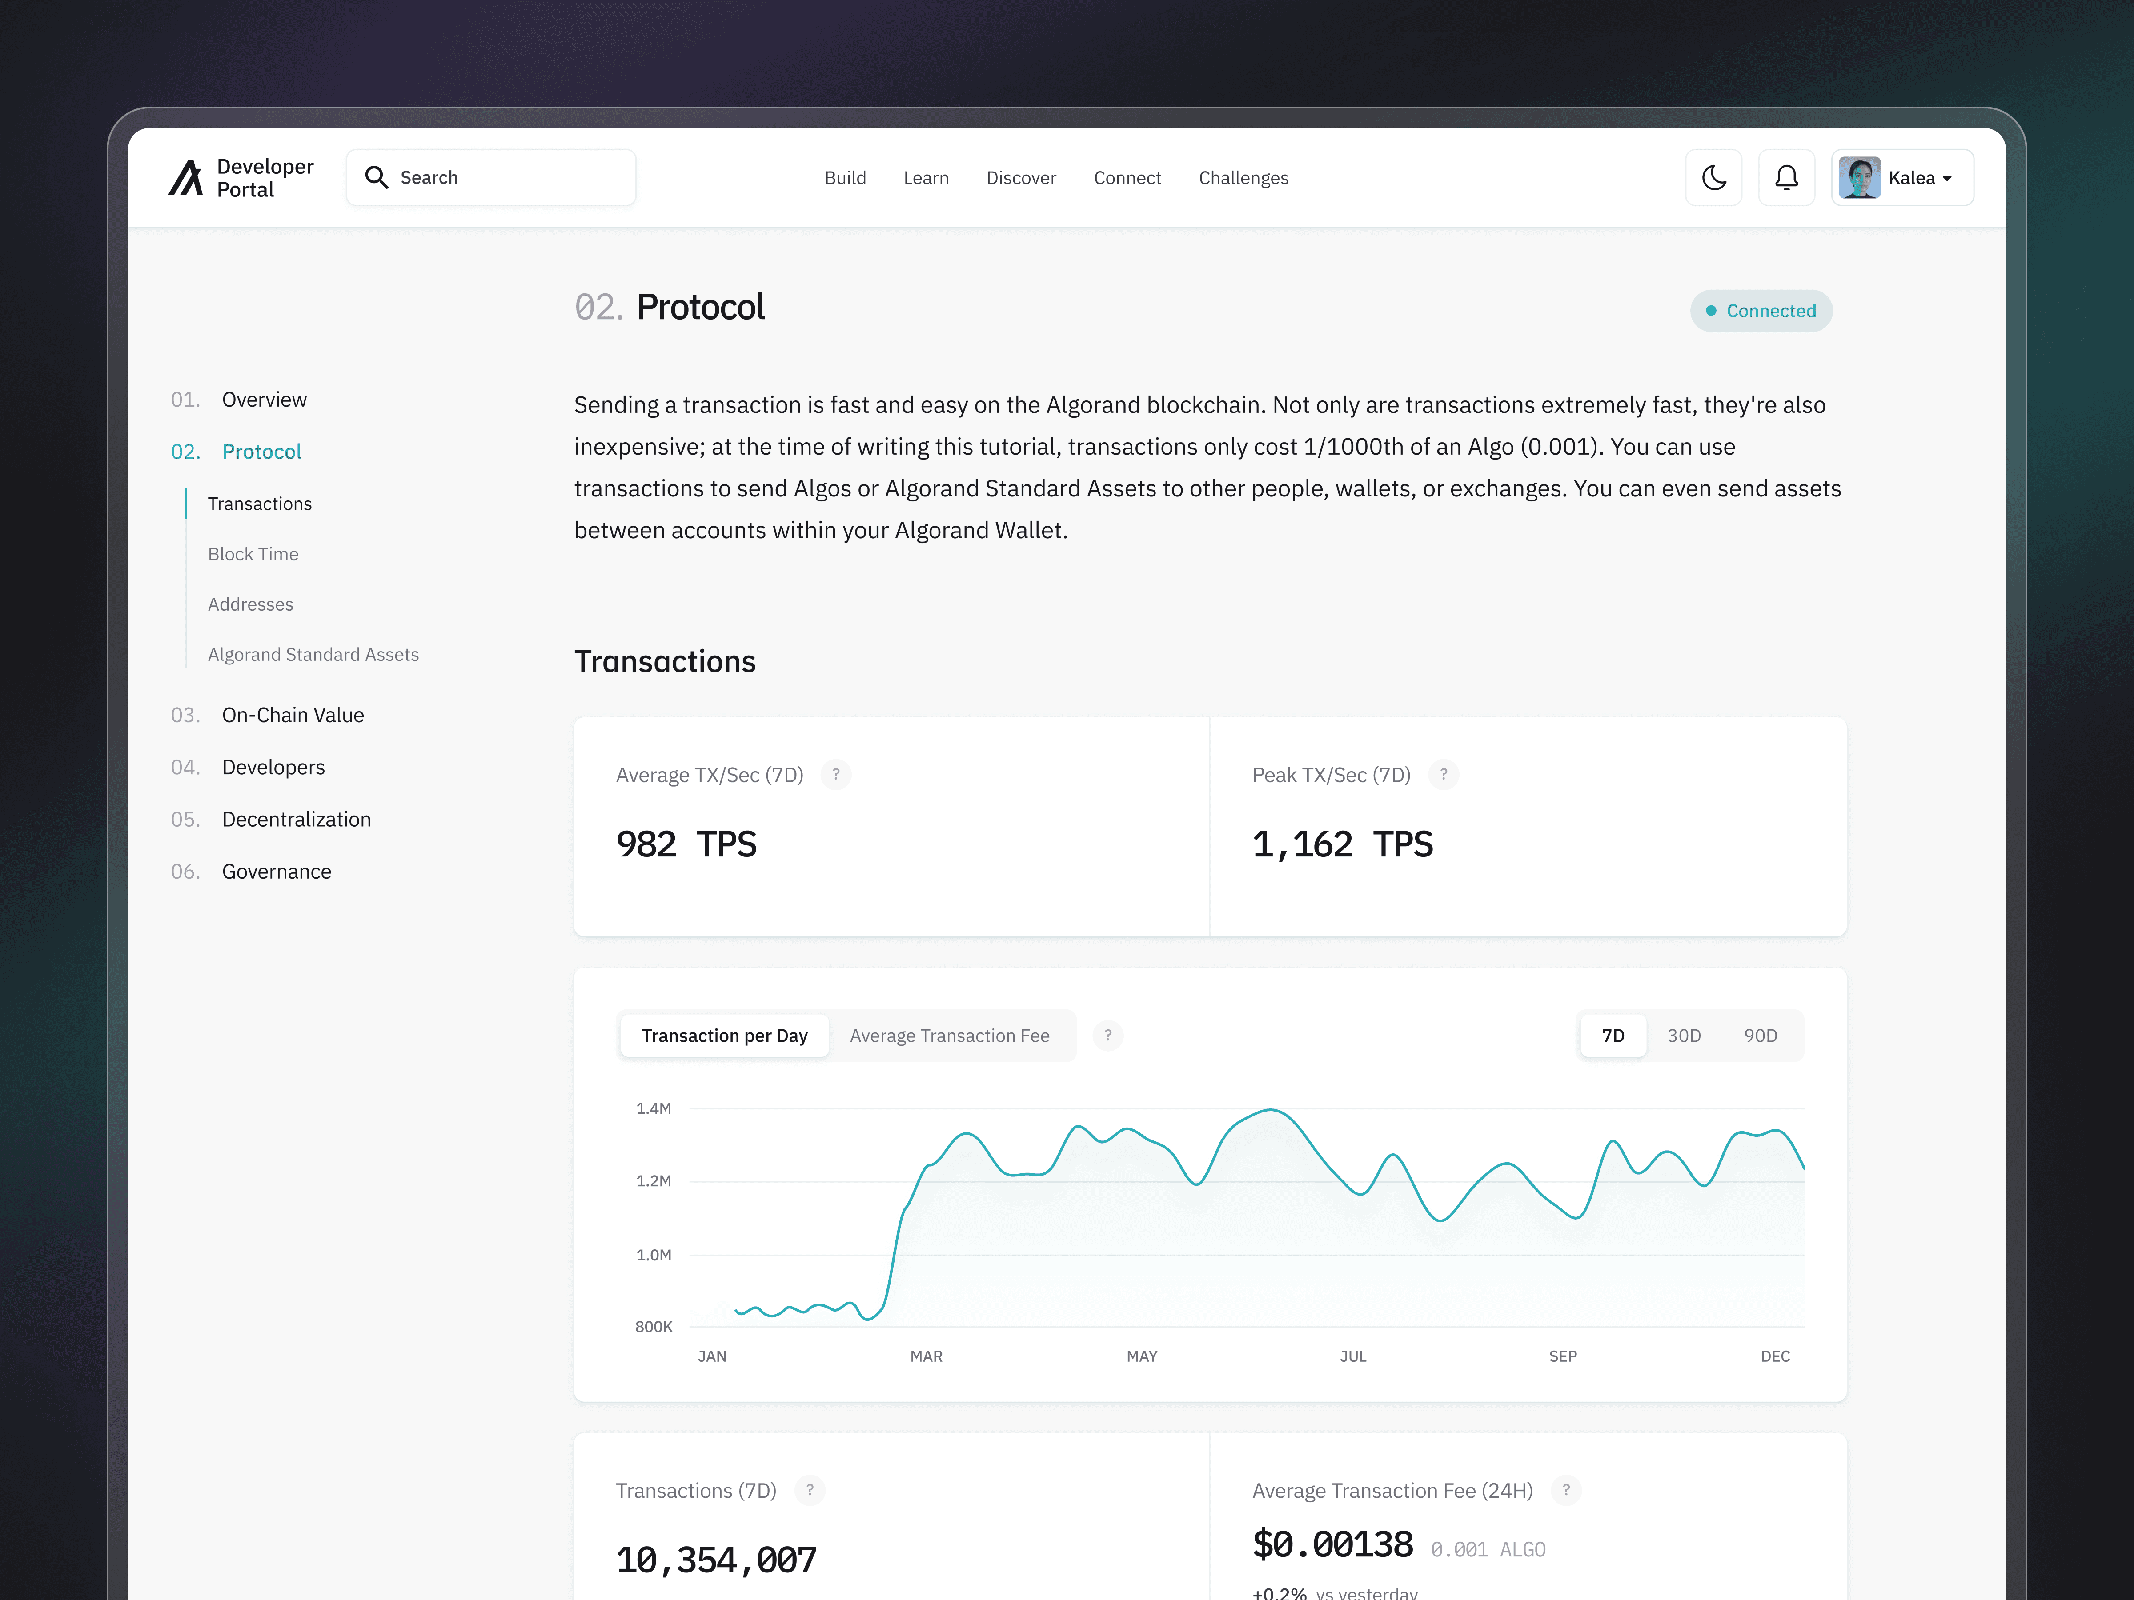Select the Average Transaction Fee tab
The image size is (2134, 1600).
[x=949, y=1036]
